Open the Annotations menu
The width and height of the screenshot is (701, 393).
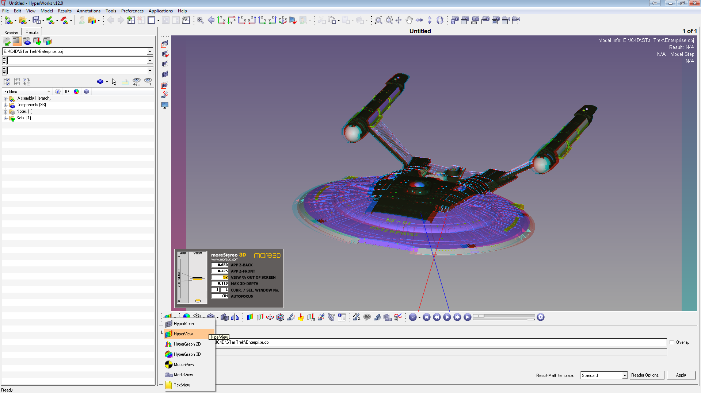(88, 11)
